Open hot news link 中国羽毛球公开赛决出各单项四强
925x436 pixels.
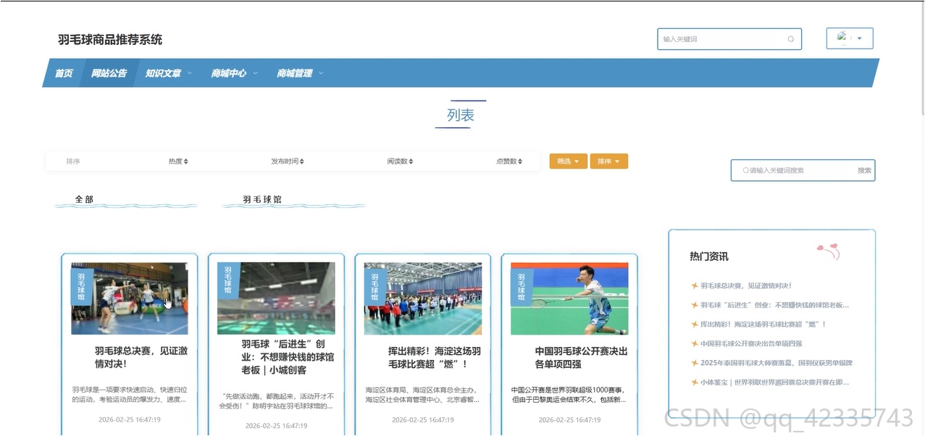point(751,344)
